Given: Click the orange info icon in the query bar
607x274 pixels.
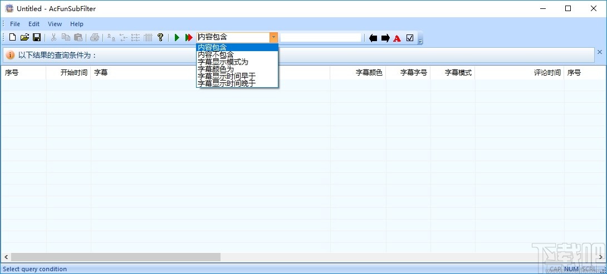Looking at the screenshot, I should pos(11,55).
